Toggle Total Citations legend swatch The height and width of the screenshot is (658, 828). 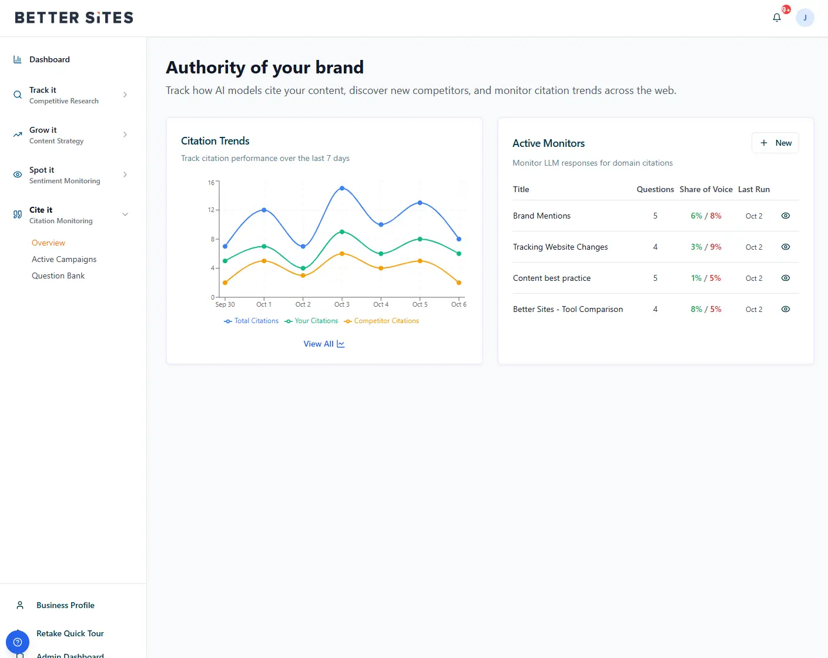coord(228,321)
